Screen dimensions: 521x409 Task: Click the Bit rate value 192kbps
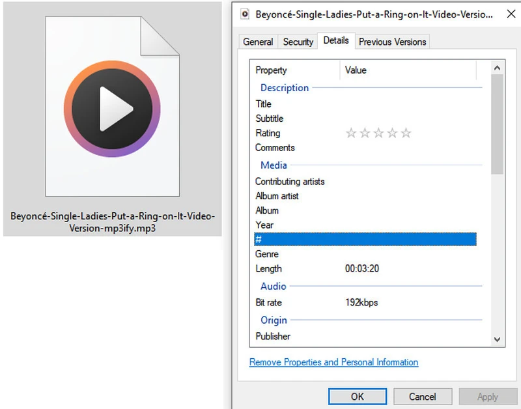point(361,303)
